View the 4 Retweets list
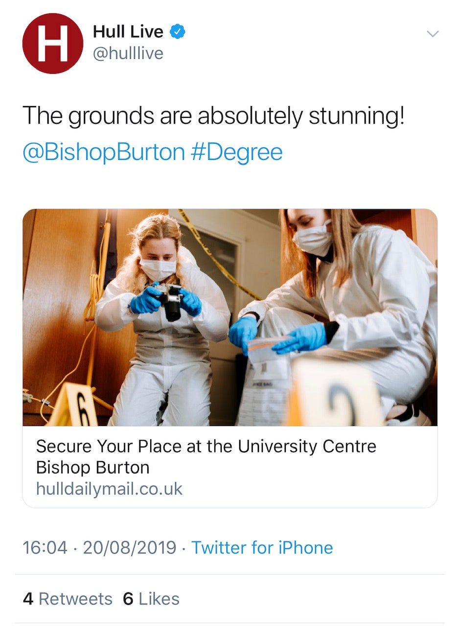 coord(68,599)
